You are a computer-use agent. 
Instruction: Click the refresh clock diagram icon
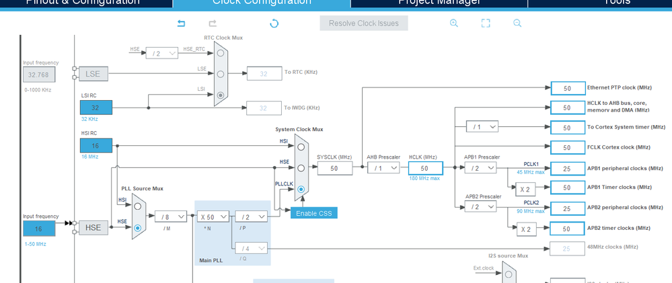pyautogui.click(x=274, y=23)
